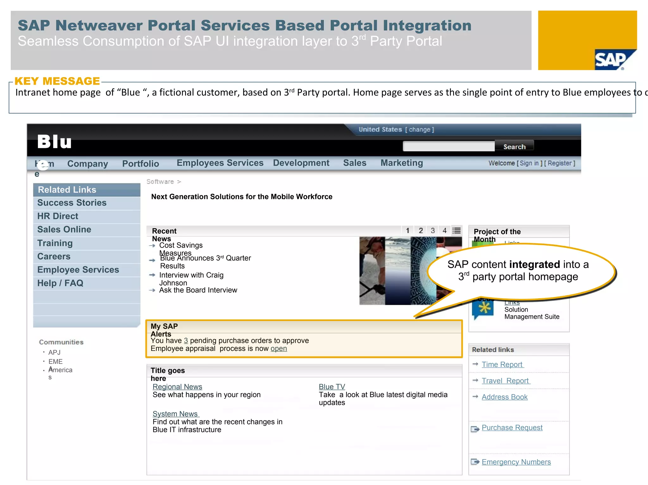Open the Travel Report link
This screenshot has height=485, width=648.
point(506,381)
